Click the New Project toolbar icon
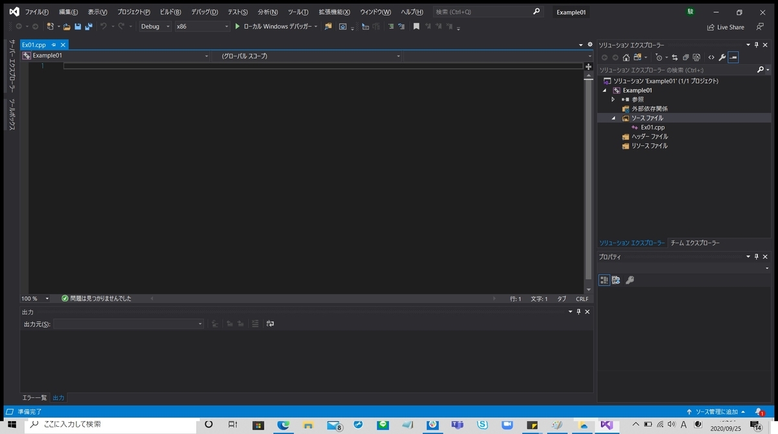The width and height of the screenshot is (778, 434). point(50,27)
